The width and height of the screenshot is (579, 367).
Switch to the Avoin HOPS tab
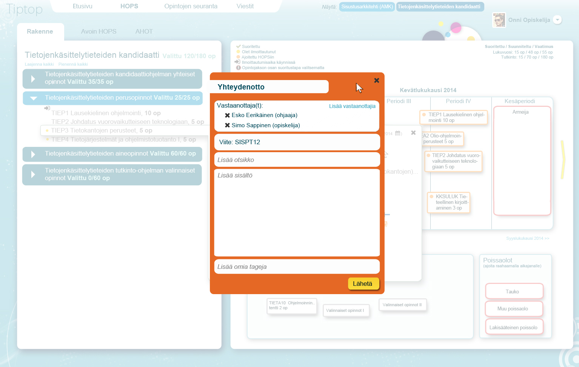pos(99,32)
